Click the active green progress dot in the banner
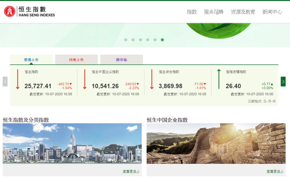Image resolution: width=290 pixels, height=177 pixels. tap(162, 40)
